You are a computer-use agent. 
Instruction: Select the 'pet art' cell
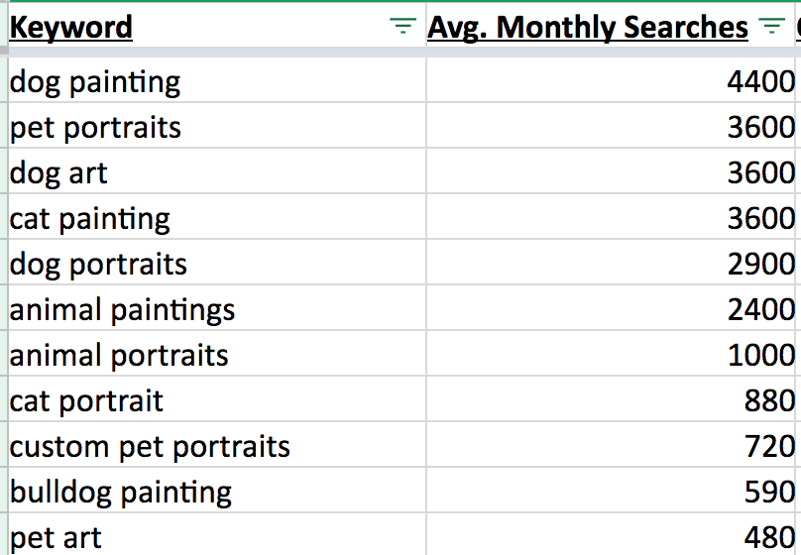[217, 534]
